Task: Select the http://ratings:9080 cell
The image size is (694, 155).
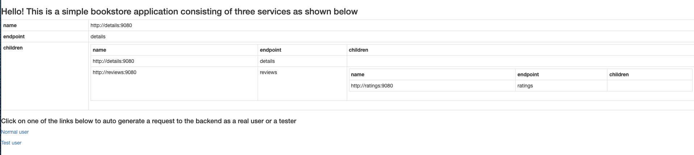Action: pyautogui.click(x=432, y=86)
